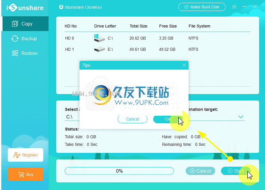Image resolution: width=265 pixels, height=190 pixels.
Task: Click the Start button
Action: pyautogui.click(x=236, y=171)
